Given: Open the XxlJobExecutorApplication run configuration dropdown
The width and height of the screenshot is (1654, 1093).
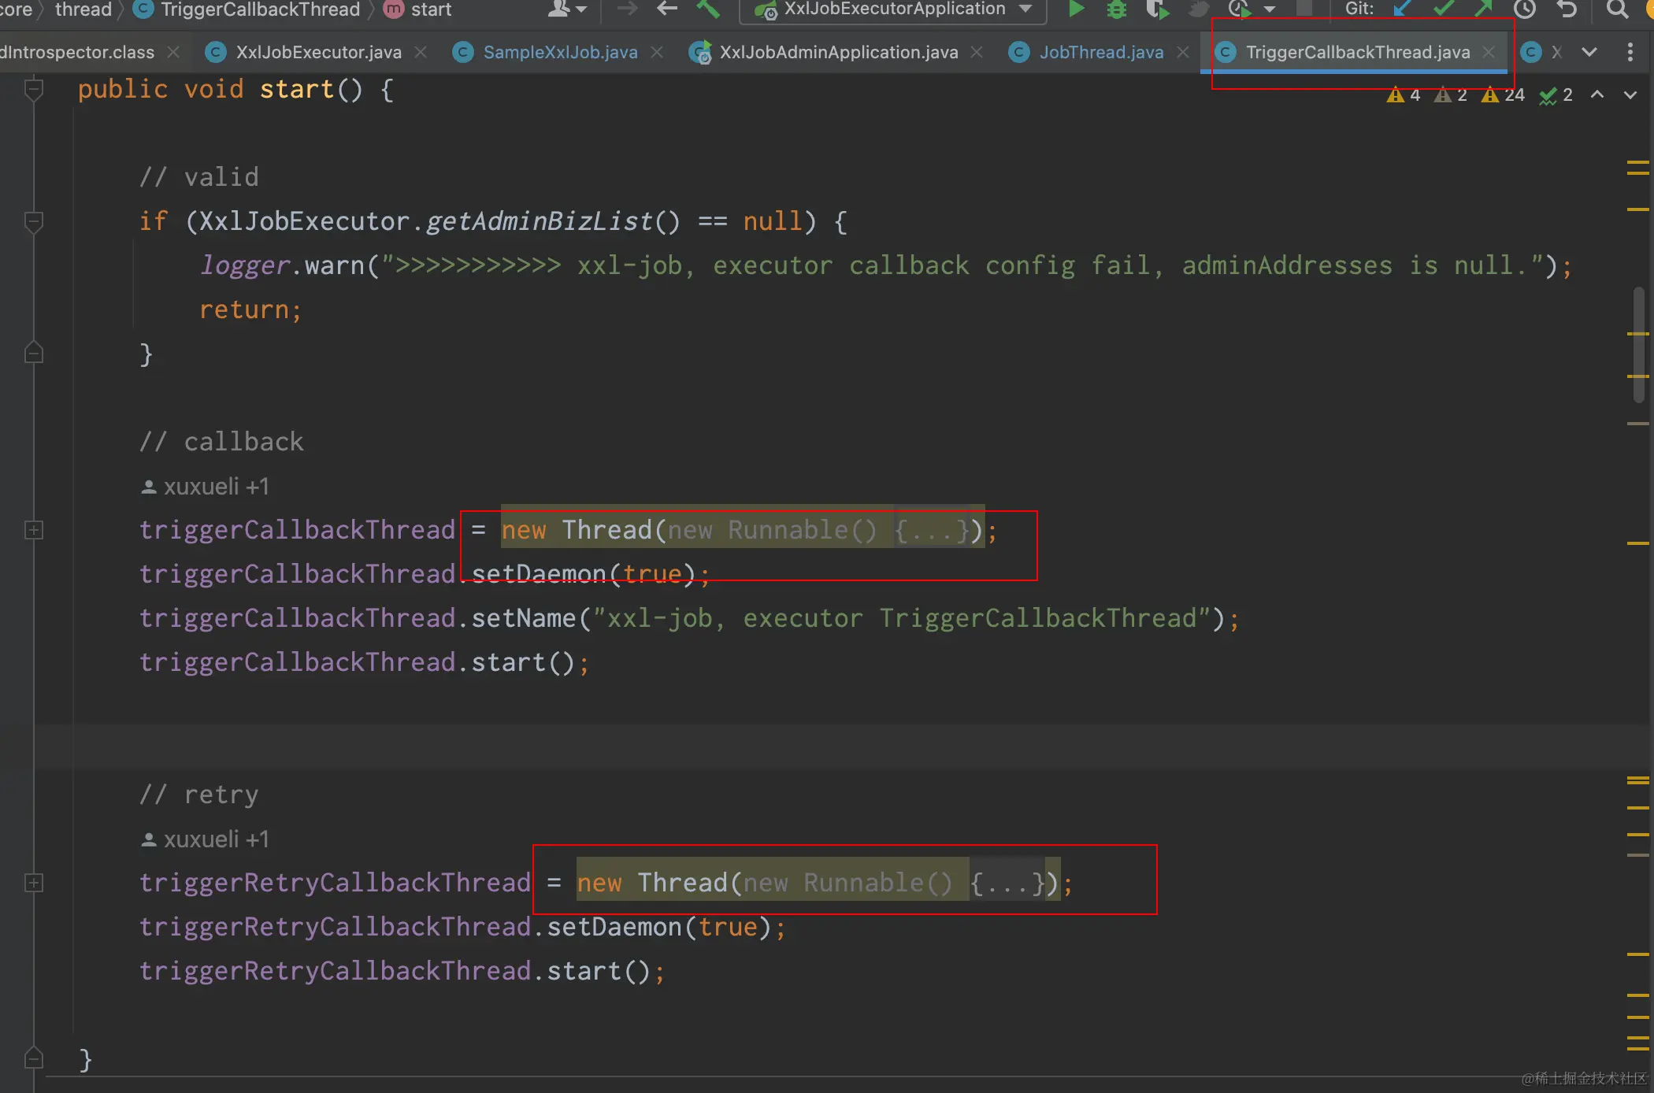Looking at the screenshot, I should tap(1025, 9).
